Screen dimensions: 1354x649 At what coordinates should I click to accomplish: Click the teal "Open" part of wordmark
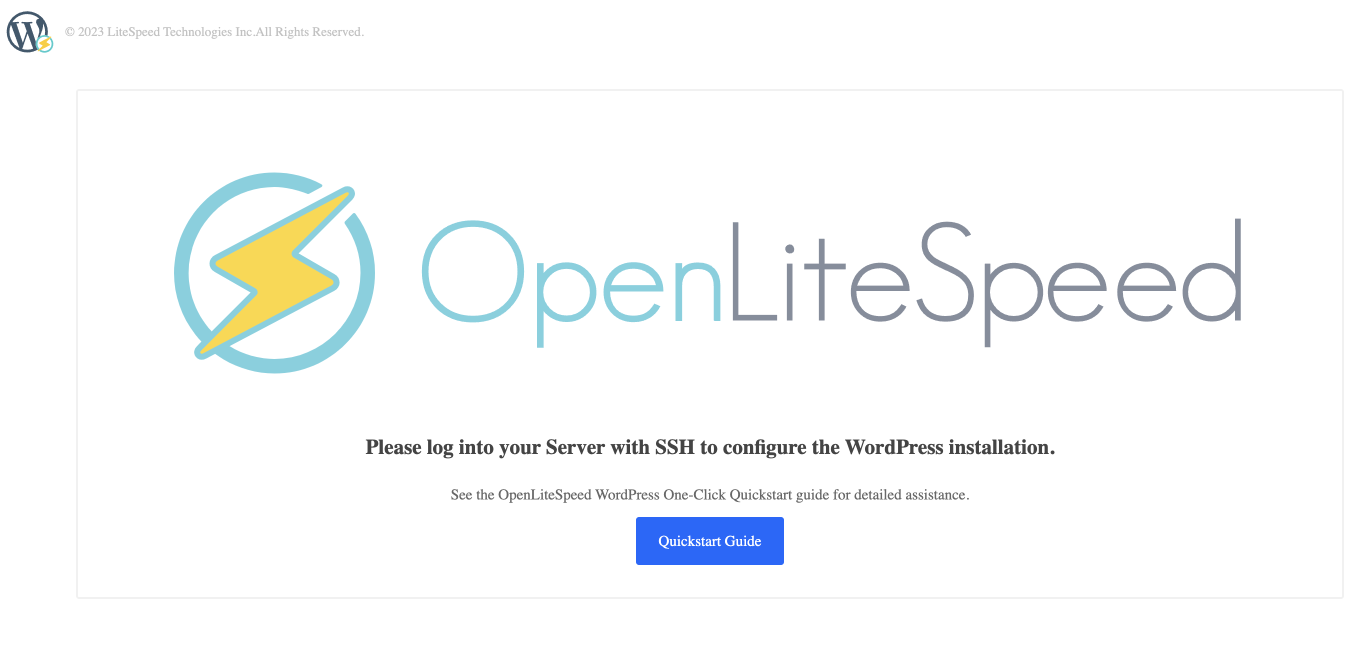571,283
